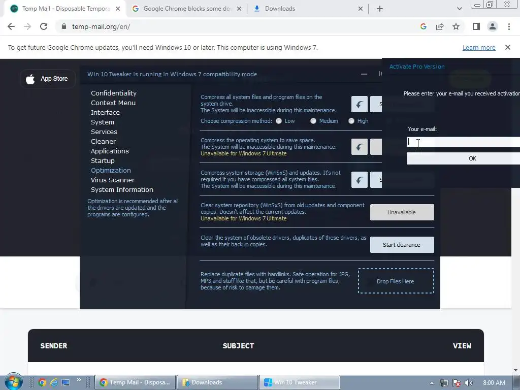Click the undo arrow for compress WinSxS storage
Viewport: 520px width, 390px height.
point(359,180)
